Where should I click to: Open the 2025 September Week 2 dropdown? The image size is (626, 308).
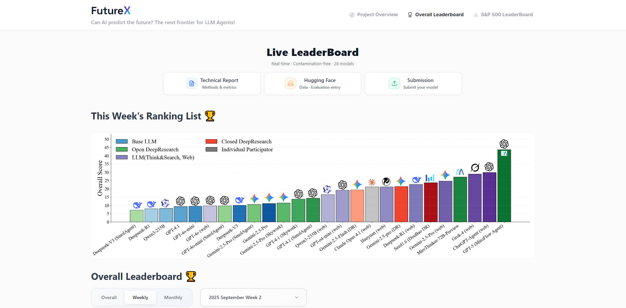pyautogui.click(x=253, y=297)
